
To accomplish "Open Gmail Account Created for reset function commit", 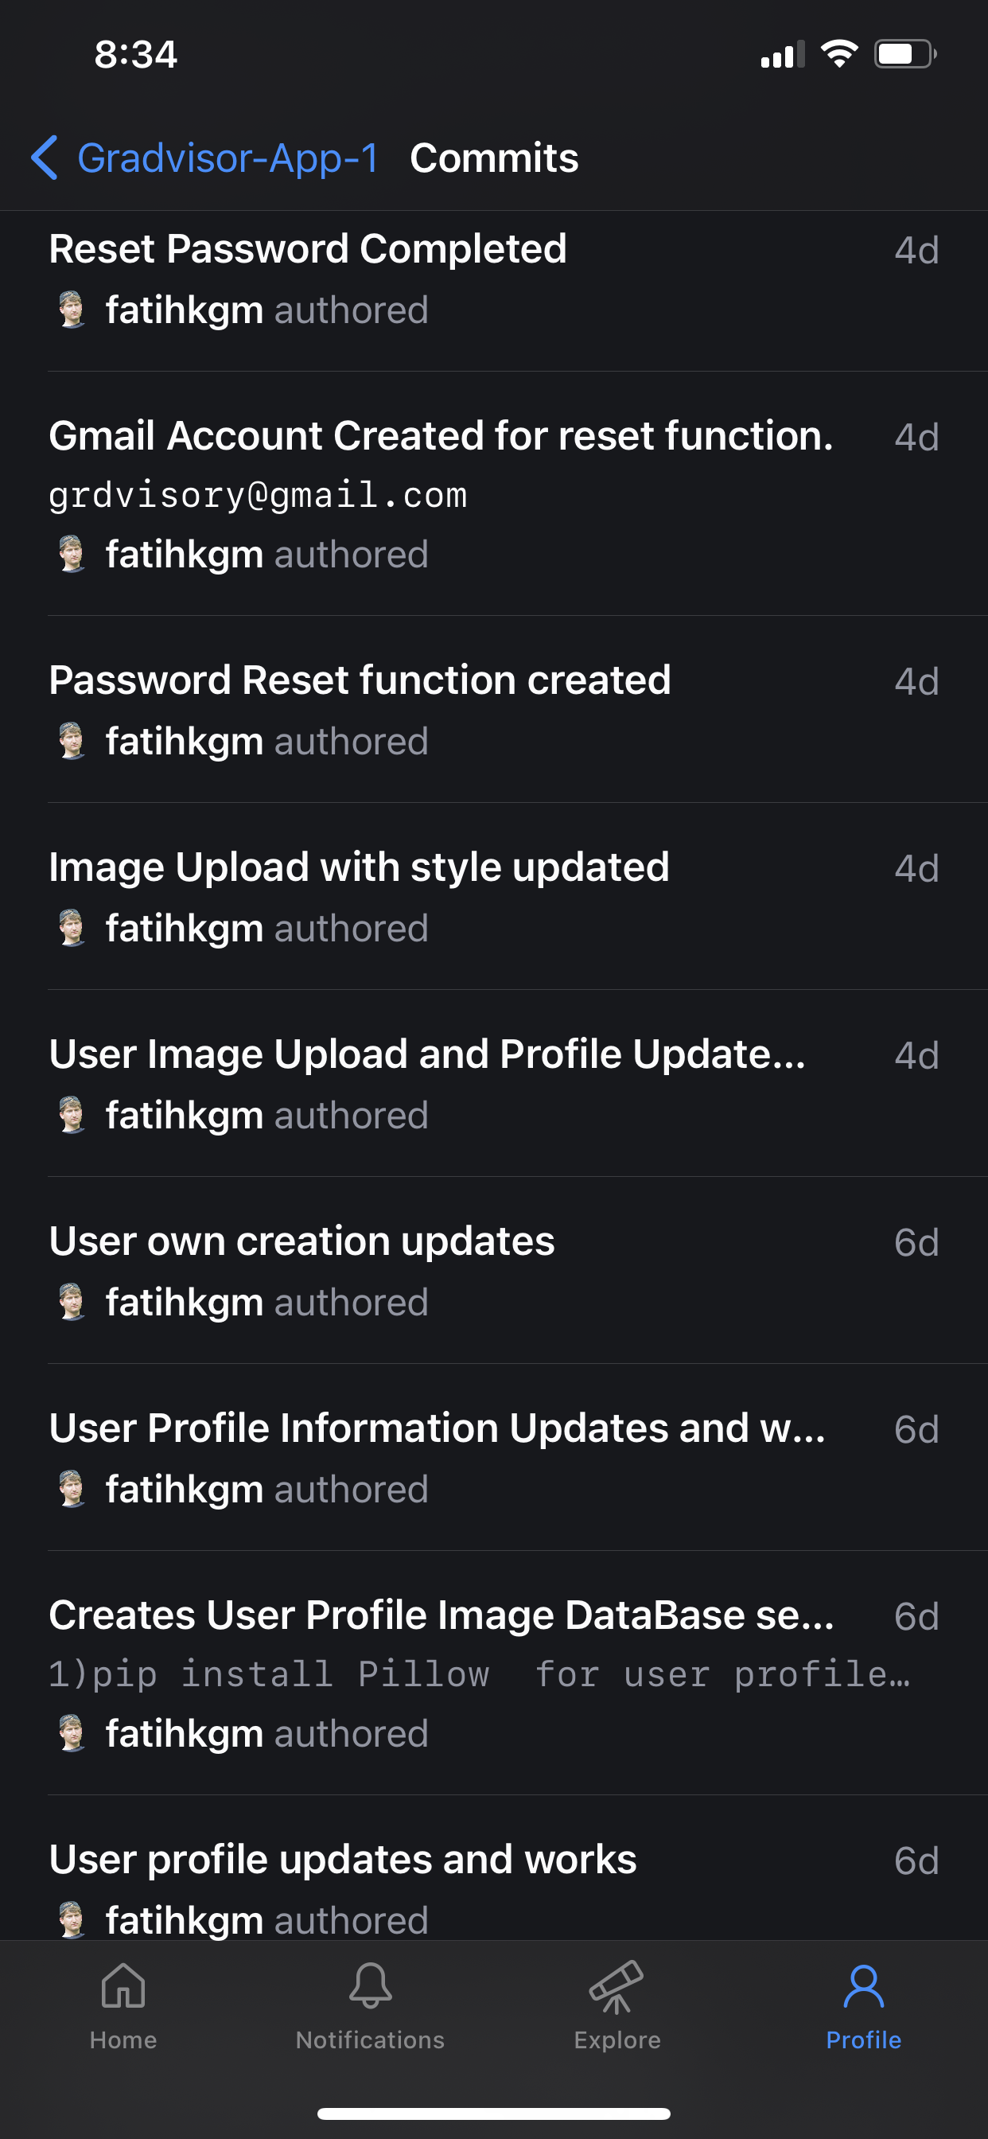I will point(494,495).
